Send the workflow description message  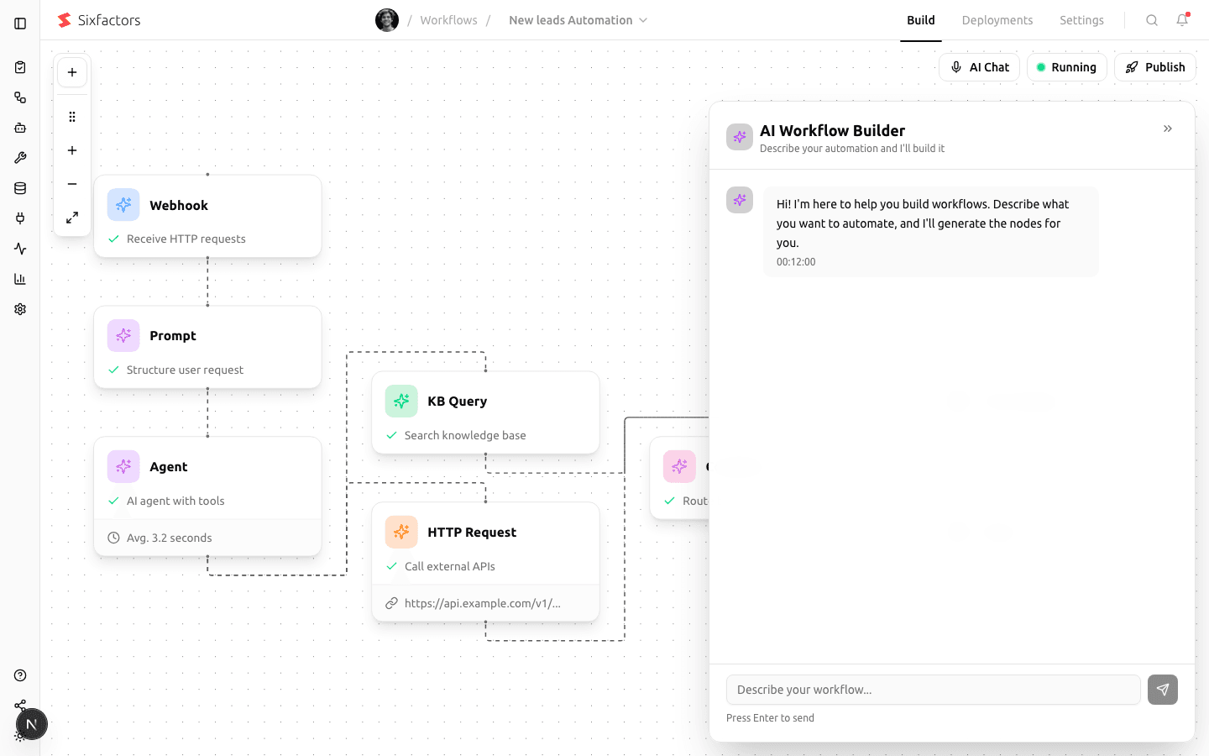click(x=1162, y=690)
